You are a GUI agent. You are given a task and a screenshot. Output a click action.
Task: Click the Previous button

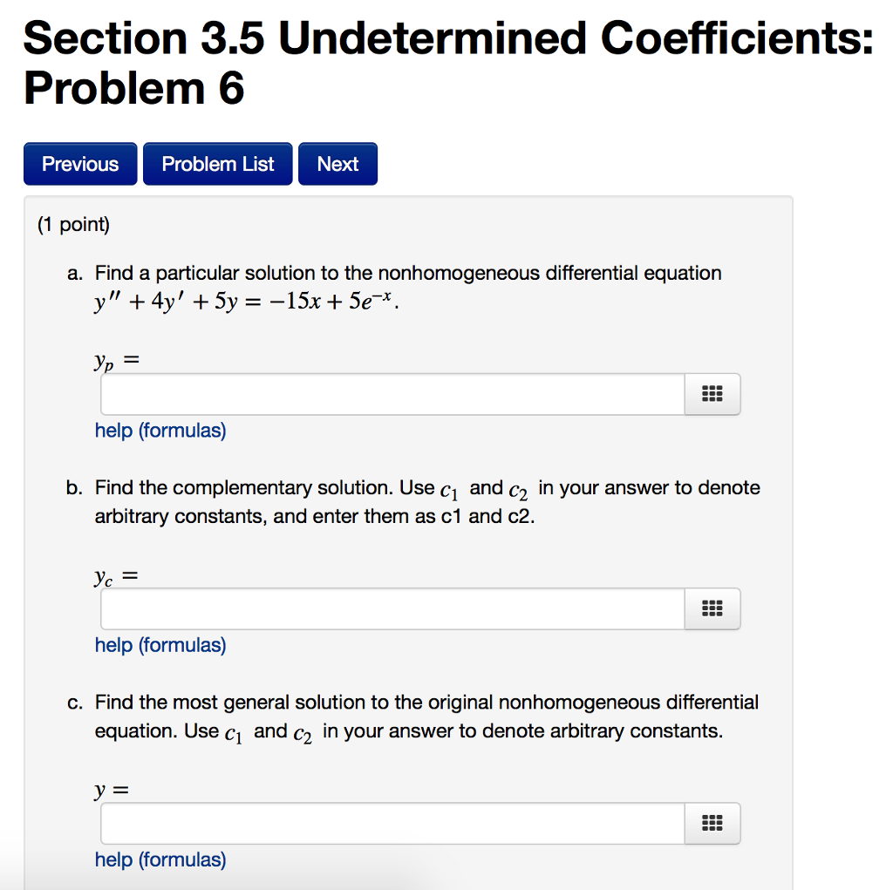click(x=79, y=163)
